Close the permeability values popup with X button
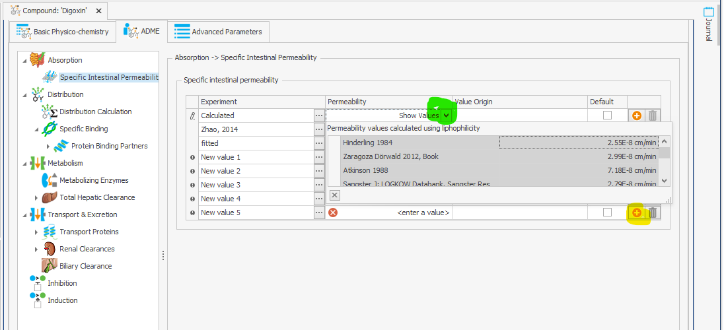This screenshot has width=724, height=330. pyautogui.click(x=335, y=195)
